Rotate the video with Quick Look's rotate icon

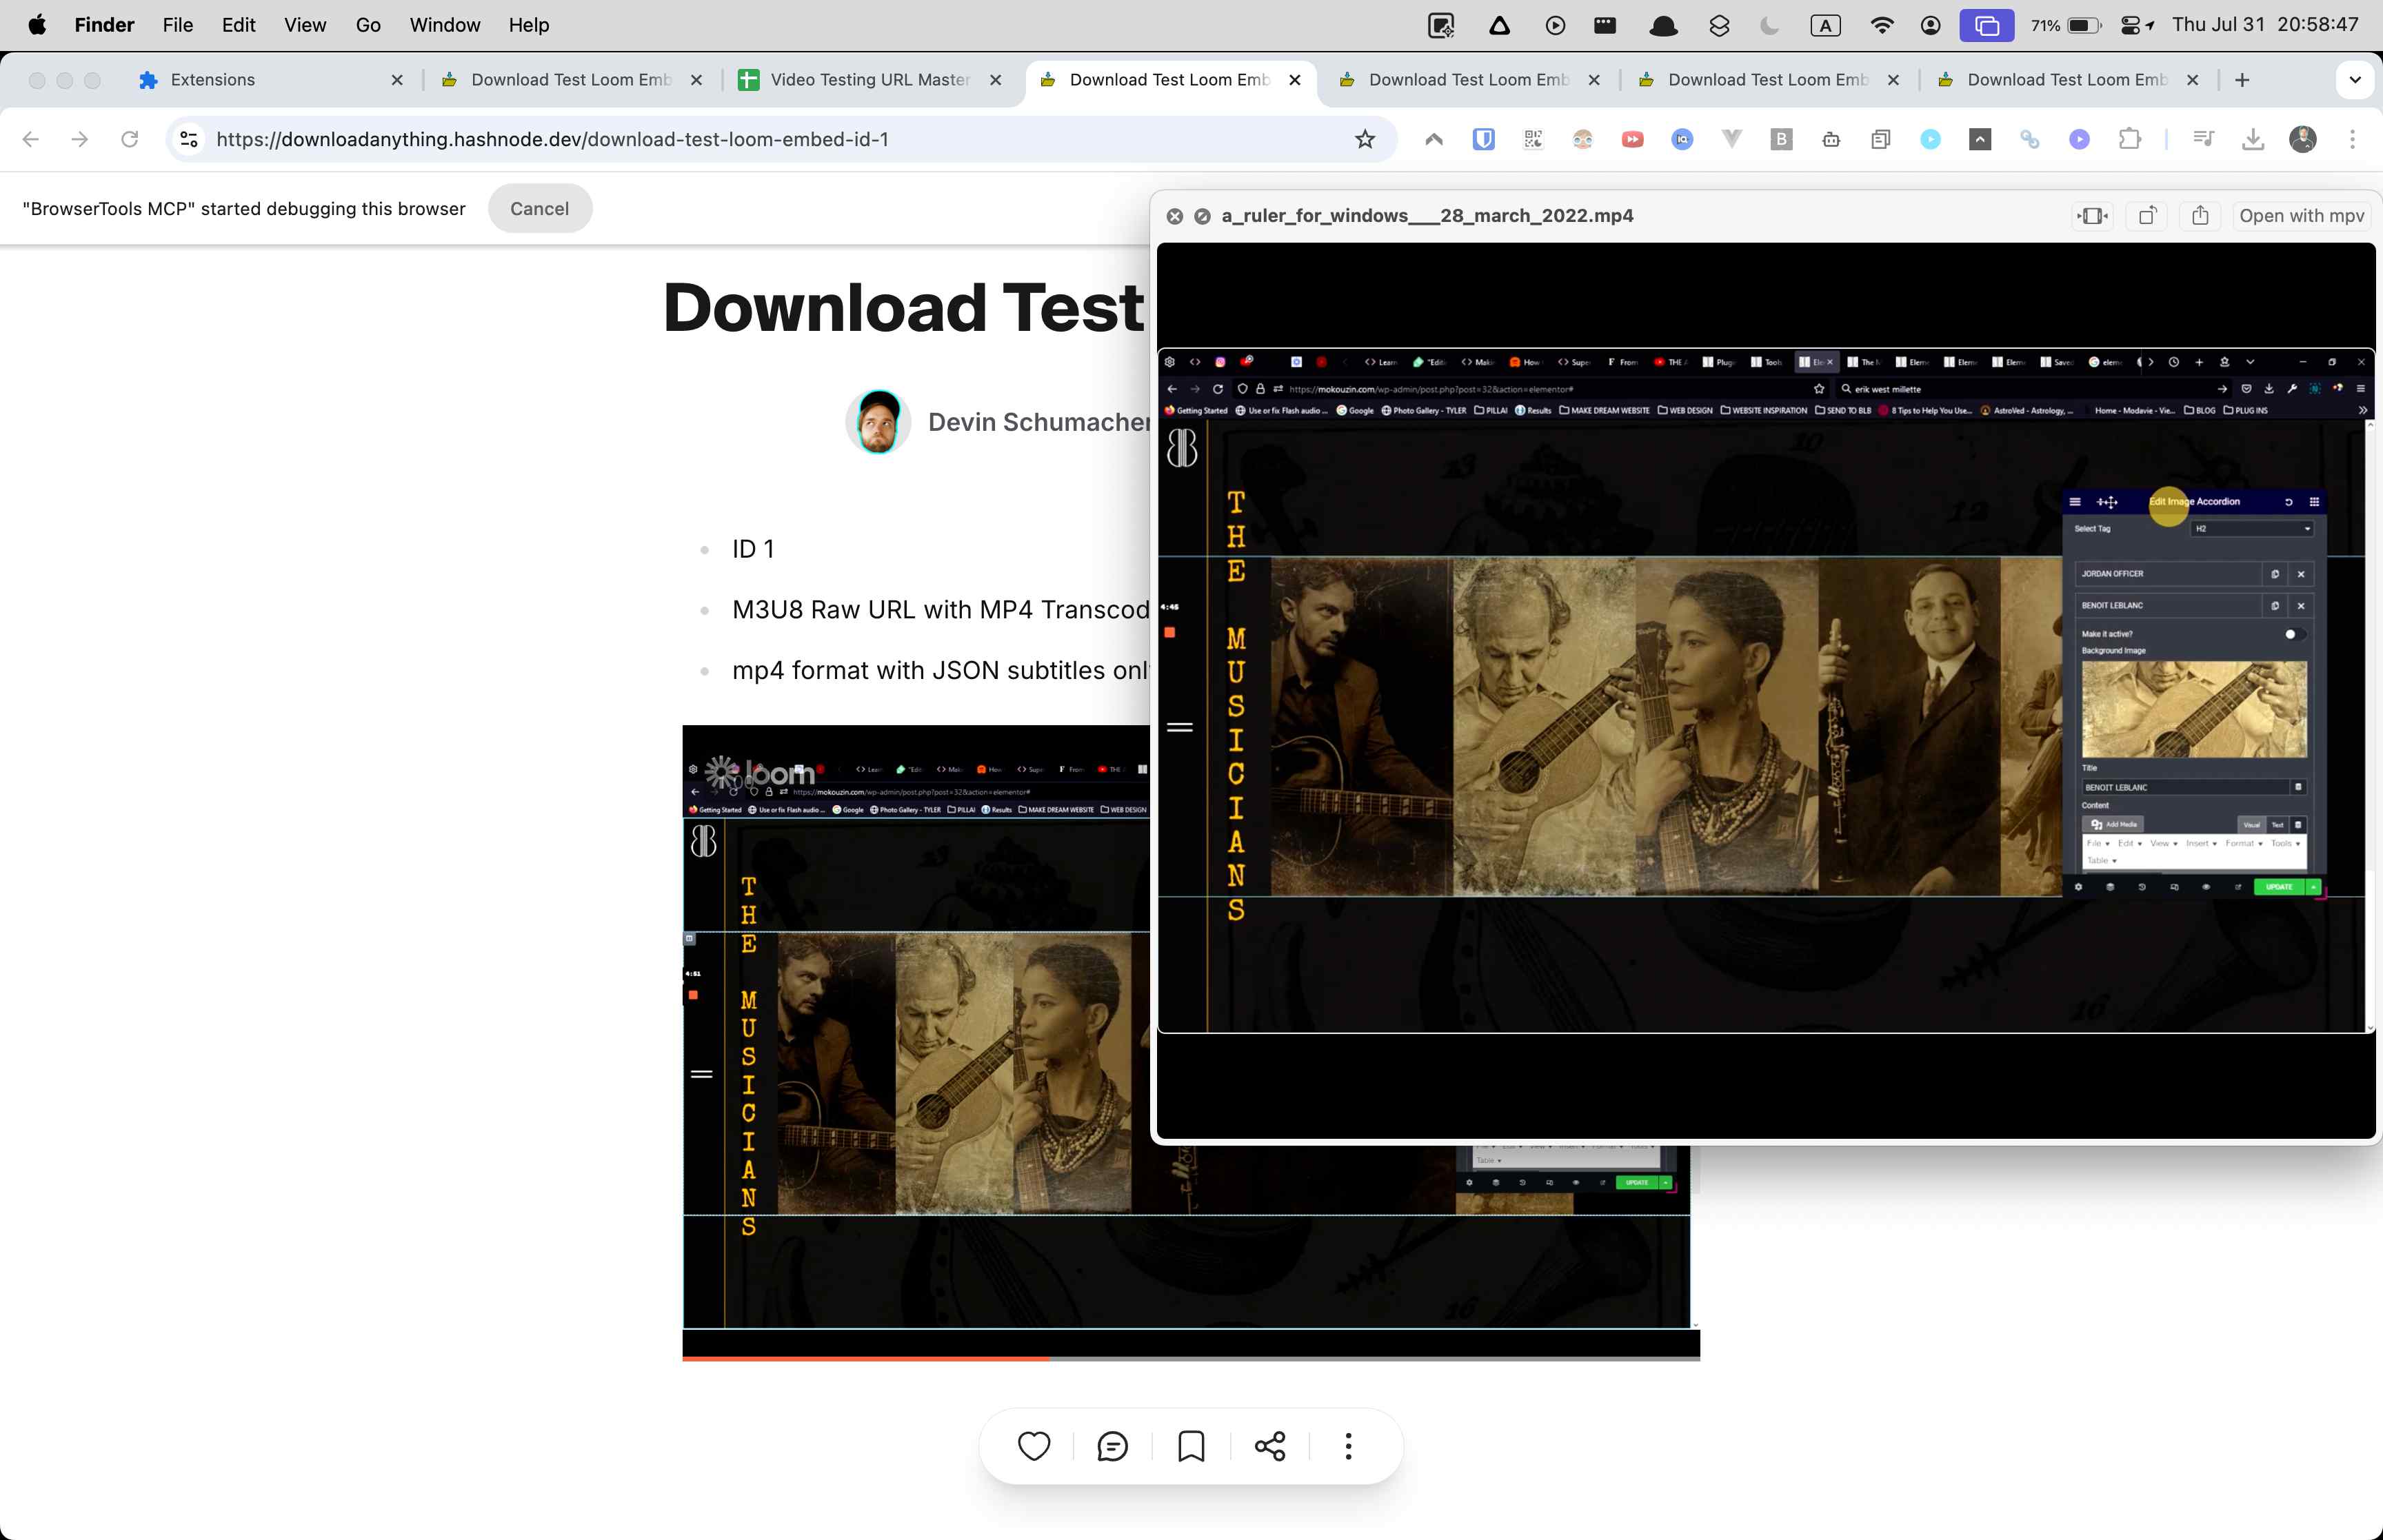pyautogui.click(x=2146, y=215)
